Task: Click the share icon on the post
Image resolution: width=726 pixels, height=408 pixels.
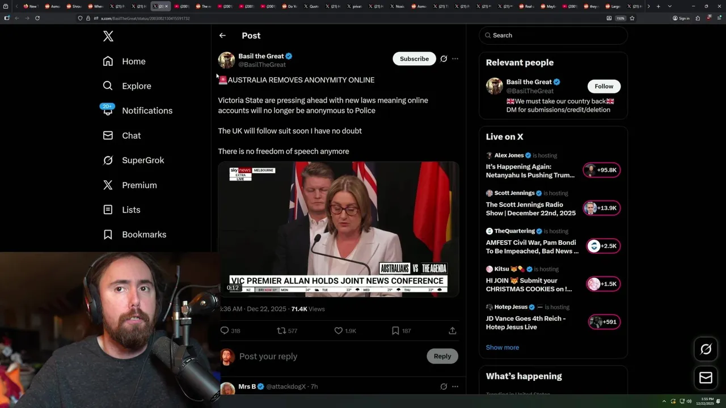Action: click(453, 330)
